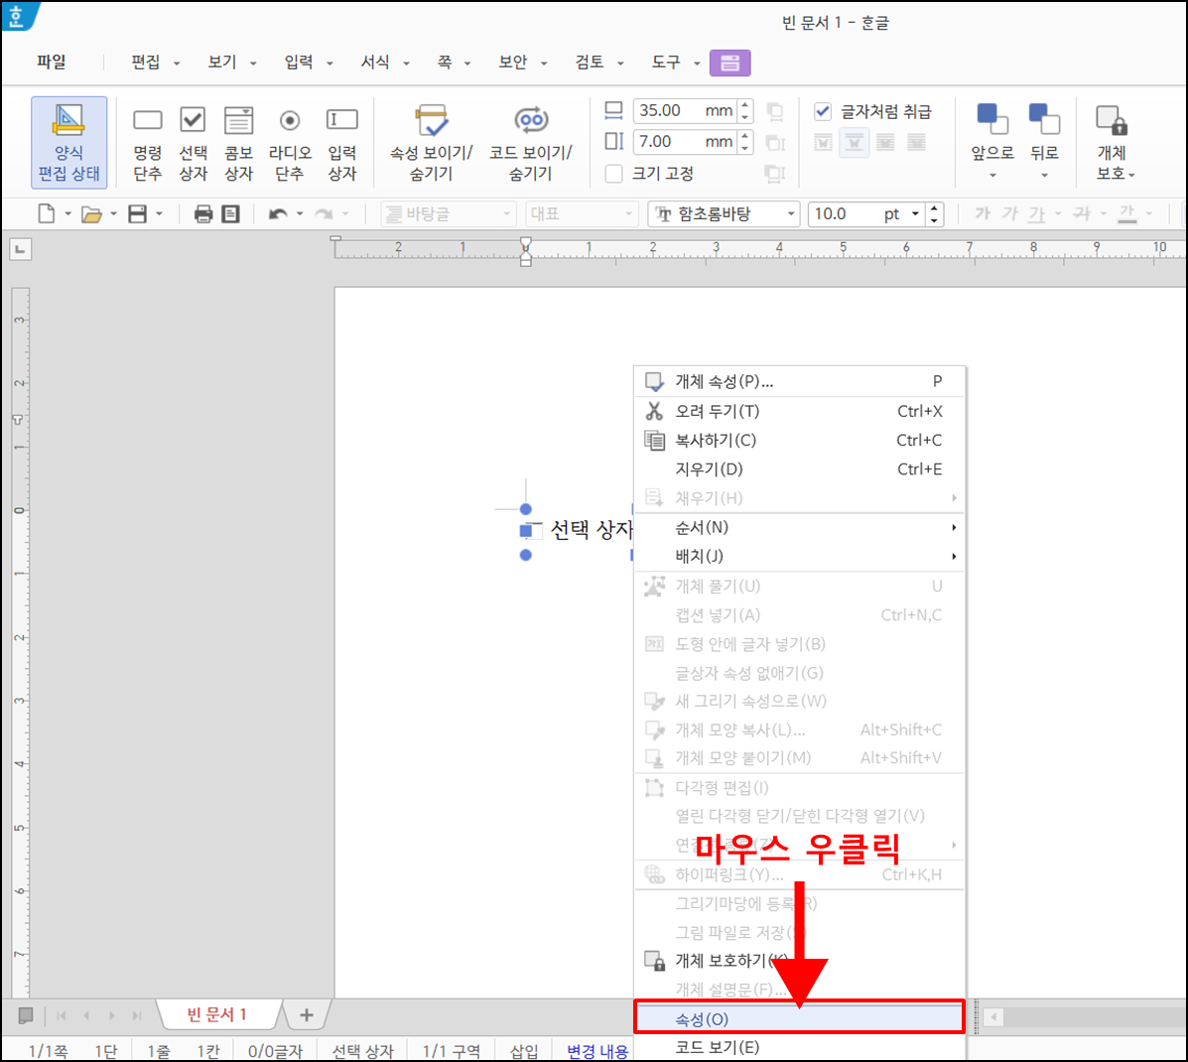Click the Undo arrow icon
1188x1062 pixels.
(276, 212)
